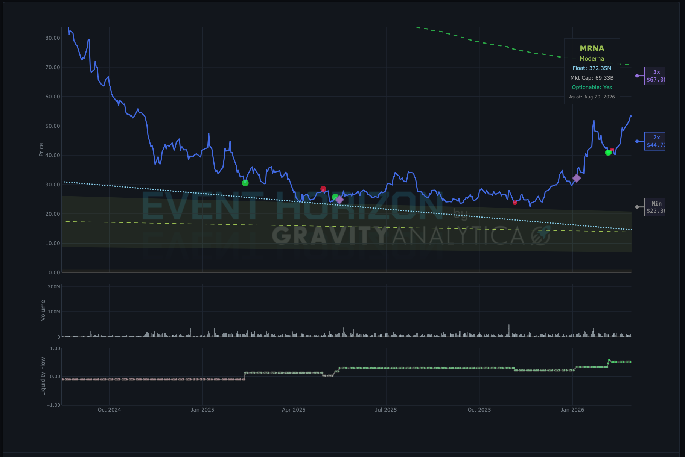The width and height of the screenshot is (685, 457).
Task: Click the 200M volume axis tick
Action: pyautogui.click(x=54, y=286)
